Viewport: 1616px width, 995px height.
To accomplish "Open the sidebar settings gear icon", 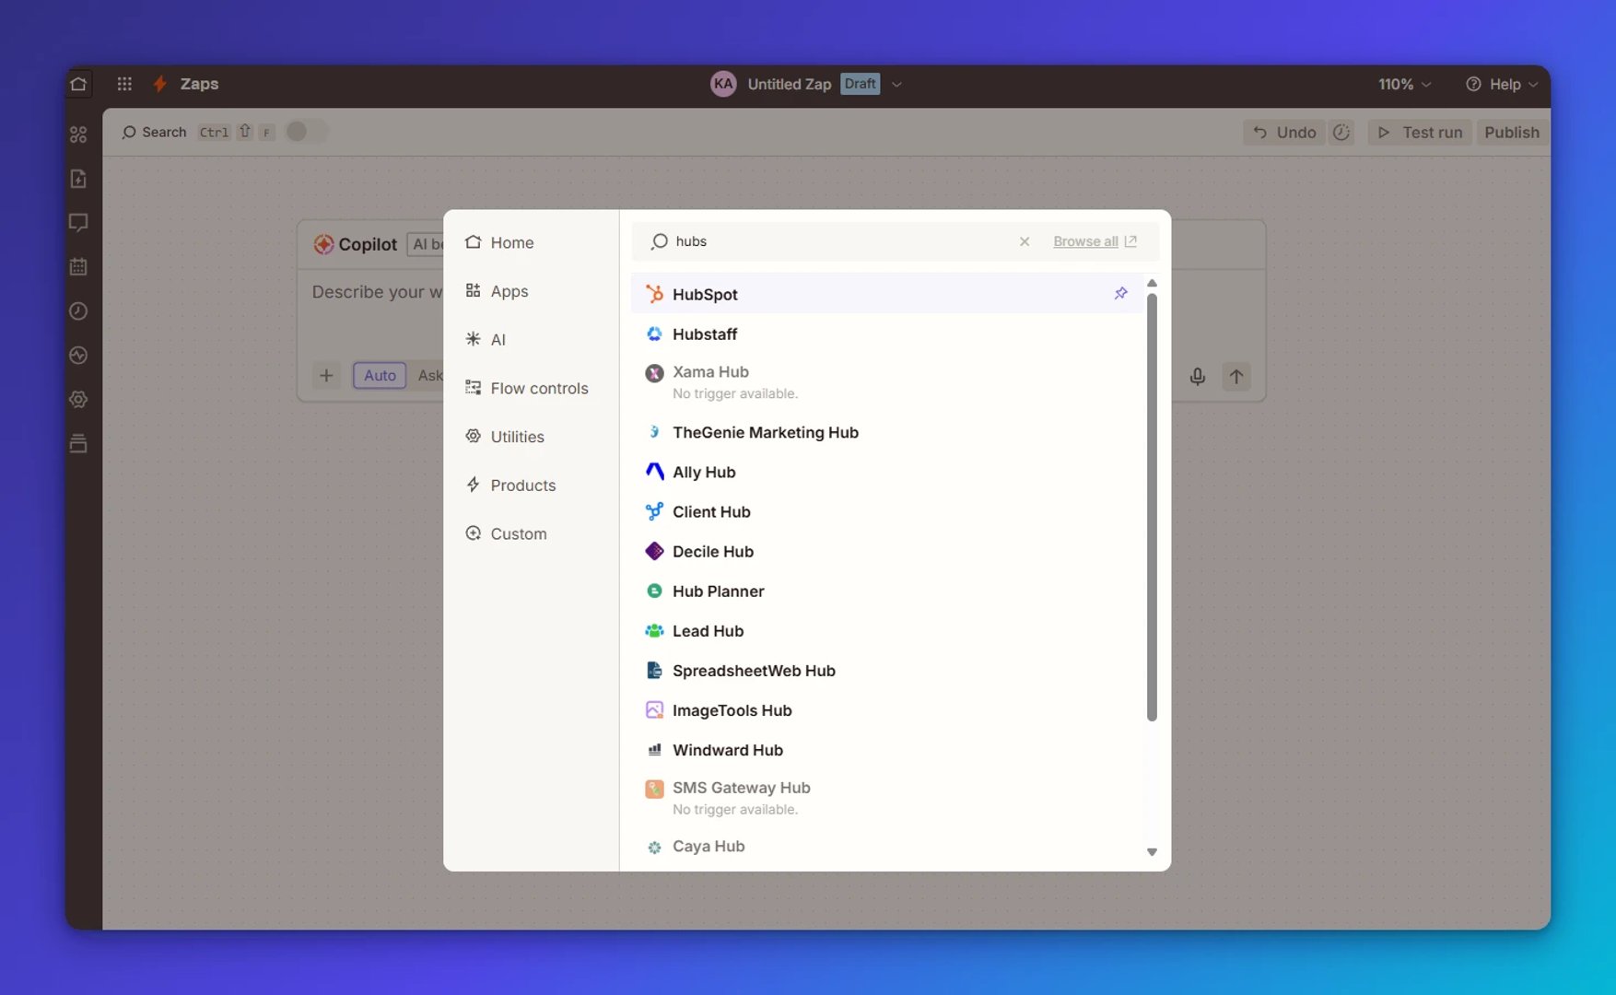I will coord(78,400).
